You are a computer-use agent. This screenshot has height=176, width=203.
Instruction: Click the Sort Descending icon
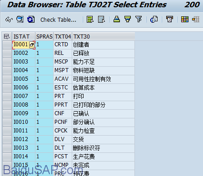pos(128,20)
